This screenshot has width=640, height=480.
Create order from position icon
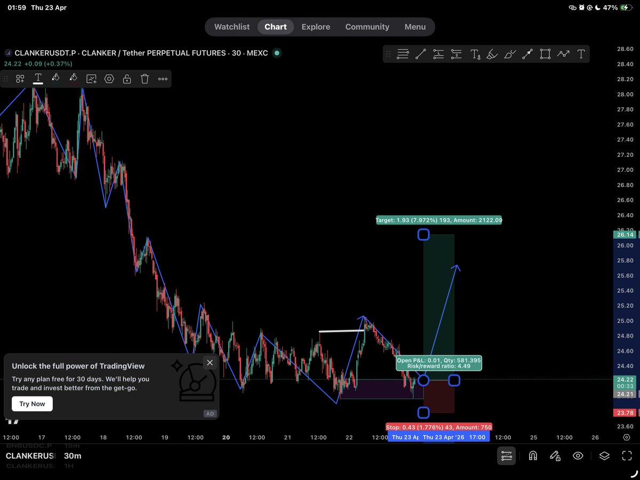[x=92, y=79]
